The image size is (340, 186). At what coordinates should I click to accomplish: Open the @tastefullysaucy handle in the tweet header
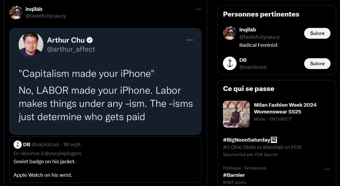point(46,16)
